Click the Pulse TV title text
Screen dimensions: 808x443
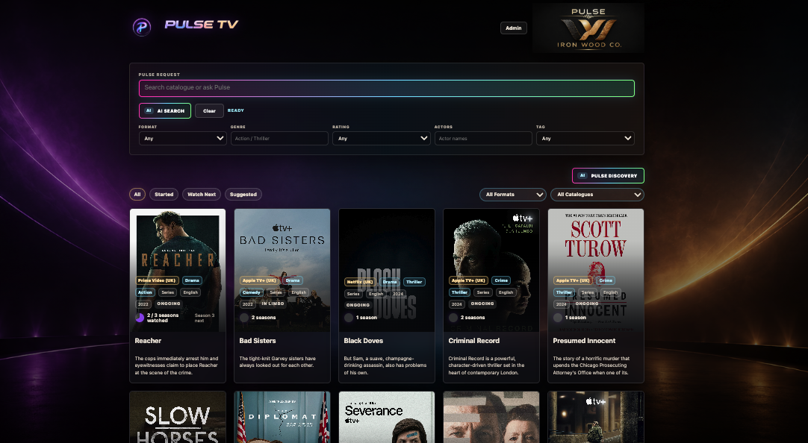coord(202,24)
